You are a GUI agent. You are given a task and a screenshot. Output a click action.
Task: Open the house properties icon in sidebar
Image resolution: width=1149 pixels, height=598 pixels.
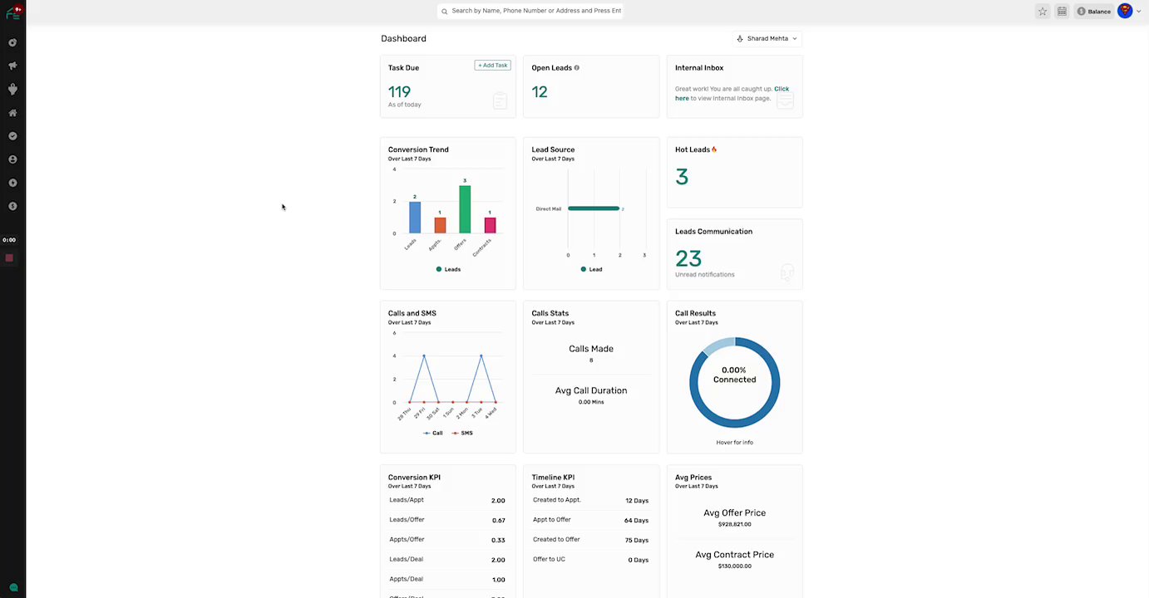point(12,112)
